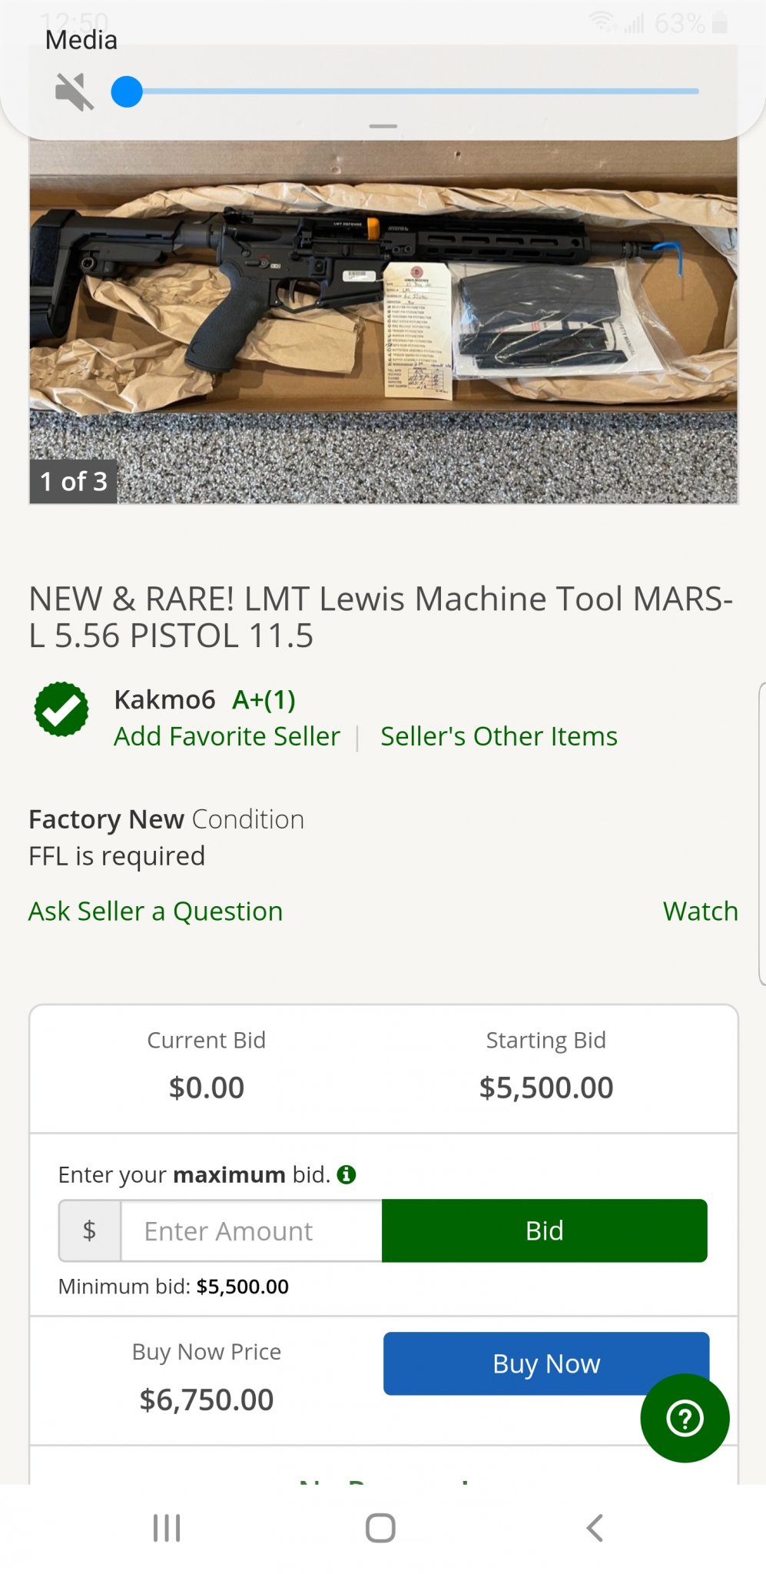Open seller Kakmo6 profile name
Screen dimensions: 766x1574
(164, 699)
